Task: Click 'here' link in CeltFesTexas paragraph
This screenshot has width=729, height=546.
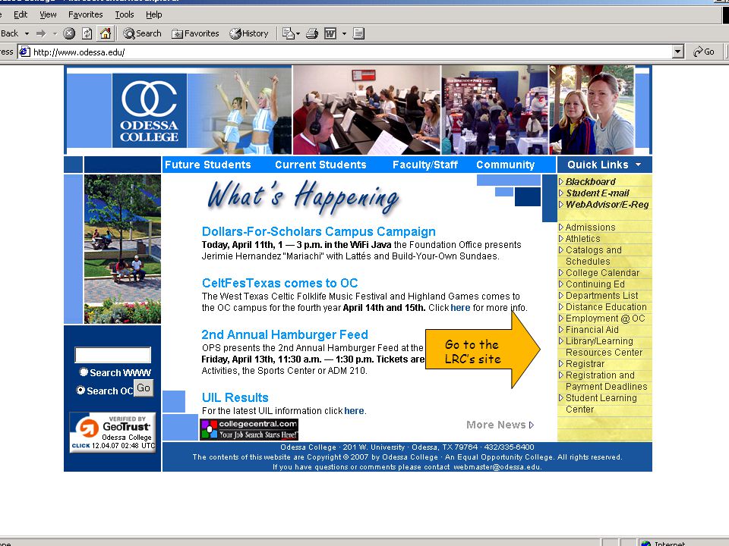Action: click(460, 308)
